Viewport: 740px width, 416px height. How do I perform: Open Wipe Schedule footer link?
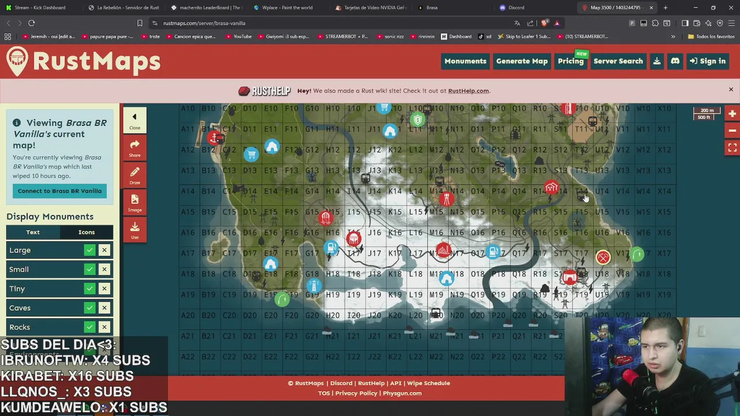[428, 383]
